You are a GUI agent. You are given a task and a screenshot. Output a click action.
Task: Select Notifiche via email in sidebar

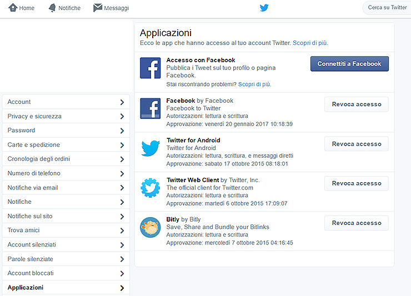(33, 188)
